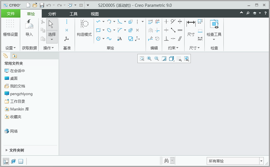Viewport: 270px width, 167px height.
Task: Apply the Equal constraint
Action: pos(180,30)
